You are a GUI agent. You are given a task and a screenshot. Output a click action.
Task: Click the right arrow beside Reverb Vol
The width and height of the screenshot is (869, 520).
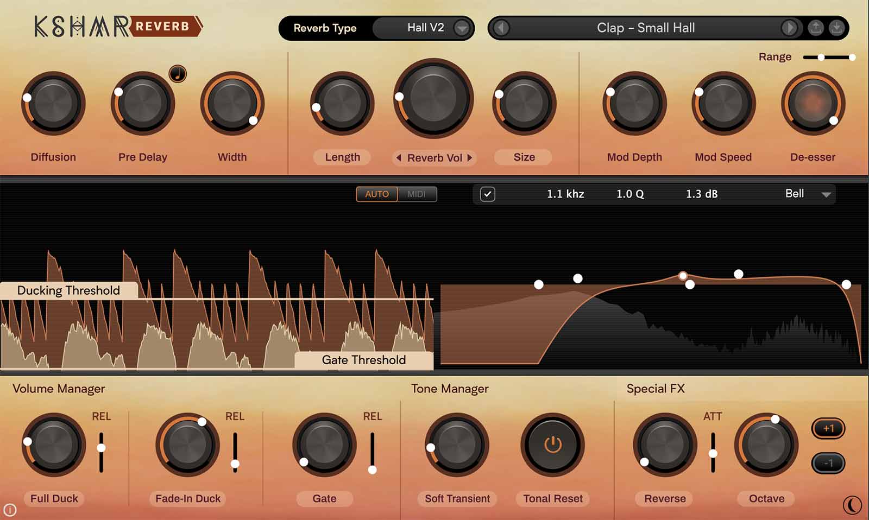pos(469,158)
